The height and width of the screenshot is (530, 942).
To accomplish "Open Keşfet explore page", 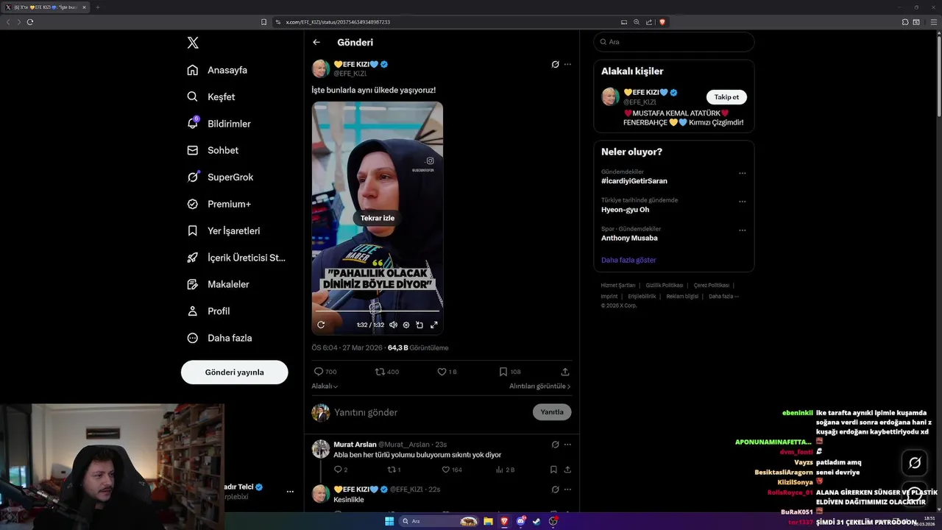I will tap(211, 96).
